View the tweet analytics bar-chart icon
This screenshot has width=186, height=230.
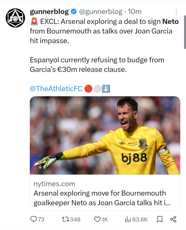click(128, 219)
